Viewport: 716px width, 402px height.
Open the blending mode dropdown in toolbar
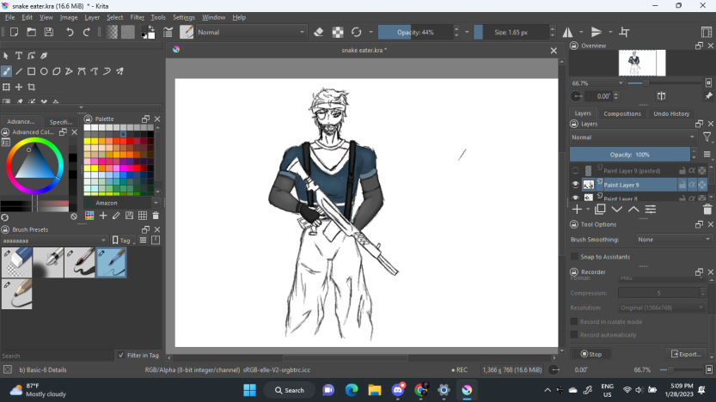[x=251, y=33]
